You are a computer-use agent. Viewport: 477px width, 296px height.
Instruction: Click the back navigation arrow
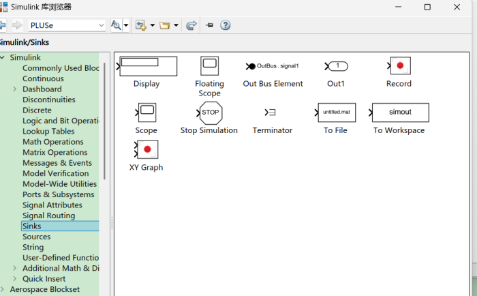point(3,25)
